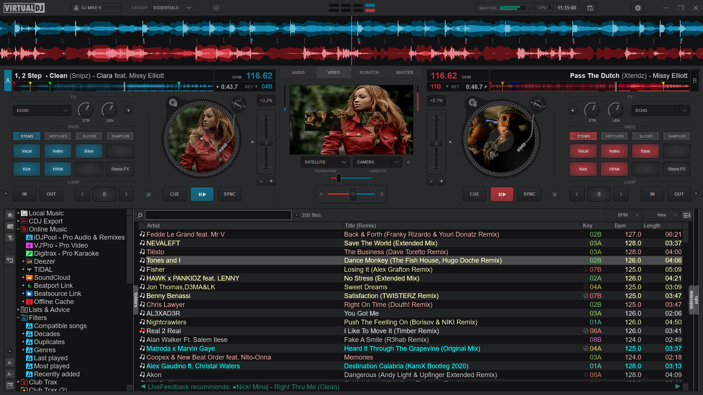This screenshot has height=395, width=703.
Task: Click the video transition crossfader slider
Action: click(x=338, y=178)
